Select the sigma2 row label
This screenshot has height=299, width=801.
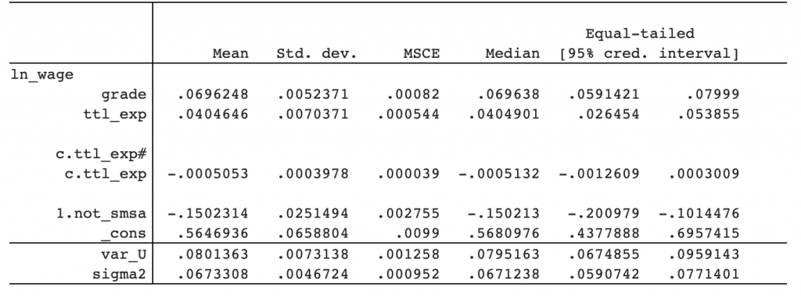click(x=119, y=275)
